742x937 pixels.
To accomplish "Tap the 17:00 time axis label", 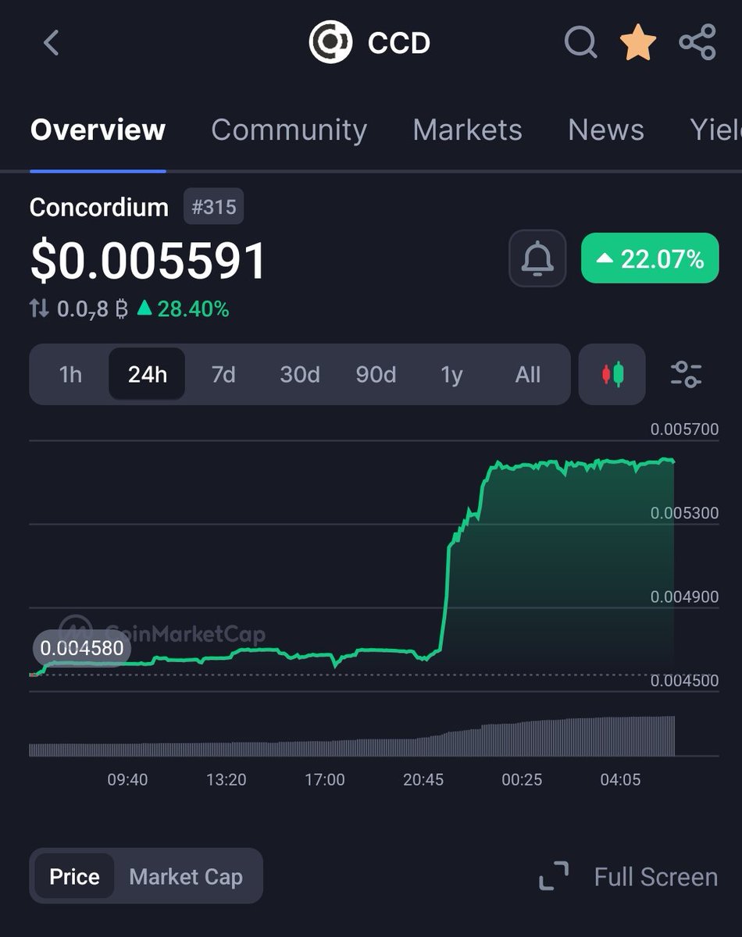I will coord(324,779).
